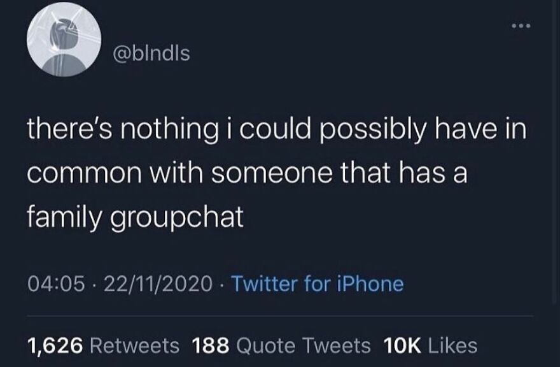560x367 pixels.
Task: Click the circular profile picture icon
Action: click(67, 43)
